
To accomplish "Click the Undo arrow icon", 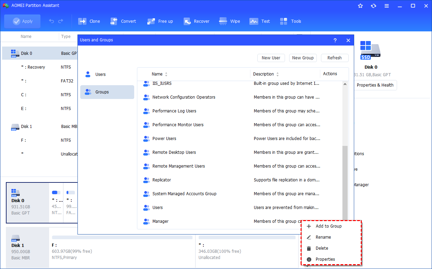I will [52, 21].
